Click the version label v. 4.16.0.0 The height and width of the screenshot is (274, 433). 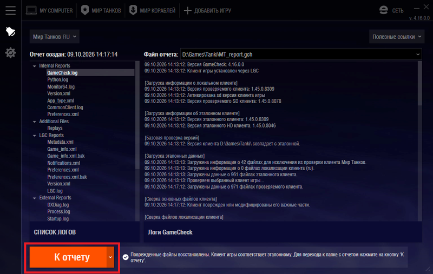pyautogui.click(x=419, y=18)
